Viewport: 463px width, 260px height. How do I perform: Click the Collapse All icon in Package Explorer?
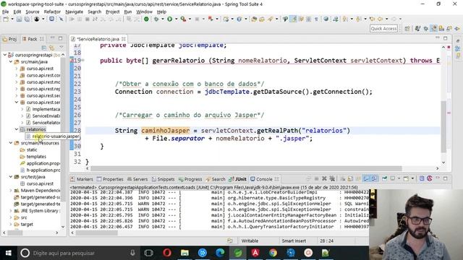tap(43, 48)
